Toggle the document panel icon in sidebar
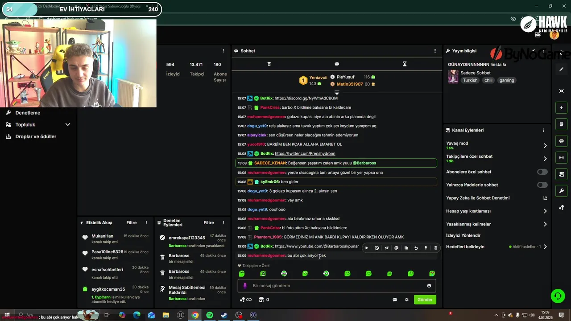This screenshot has width=571, height=321. 561,124
